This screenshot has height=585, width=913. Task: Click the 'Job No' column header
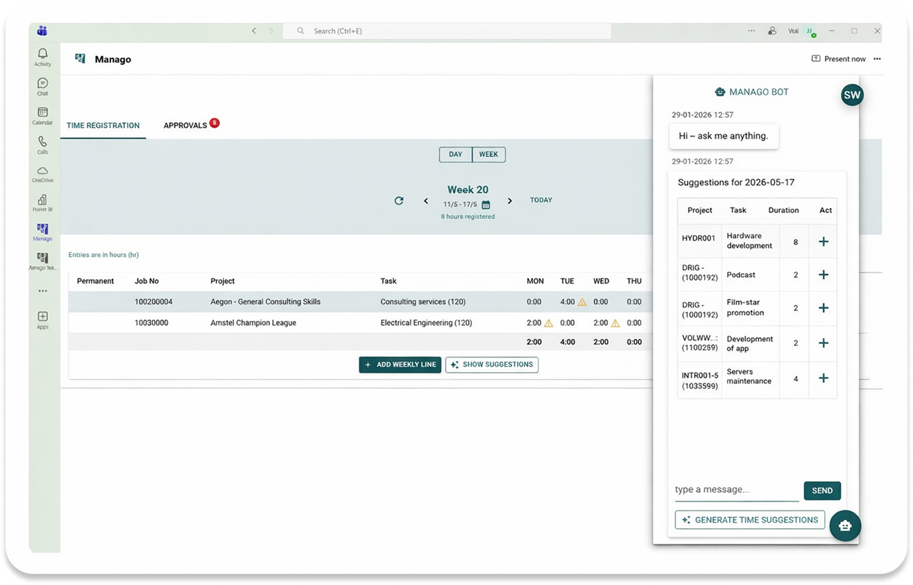pos(146,281)
